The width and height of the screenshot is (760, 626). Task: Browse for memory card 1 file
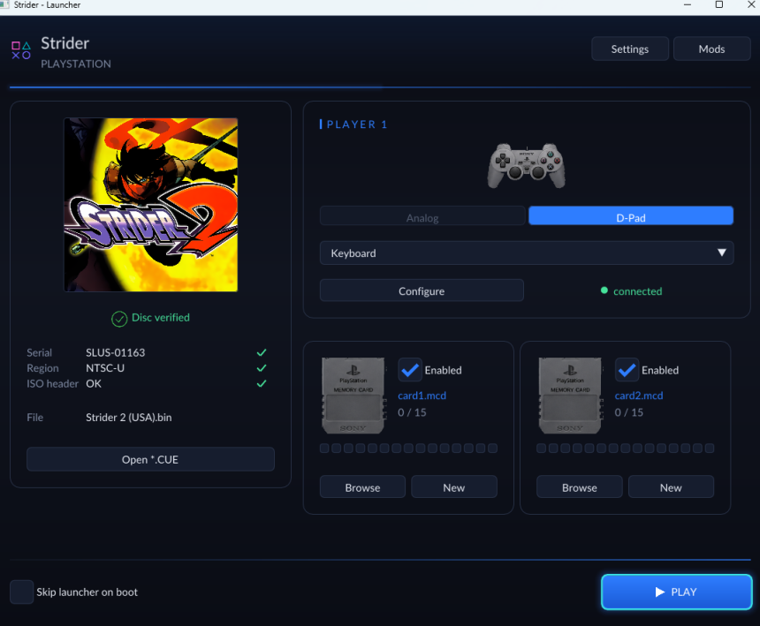point(362,487)
